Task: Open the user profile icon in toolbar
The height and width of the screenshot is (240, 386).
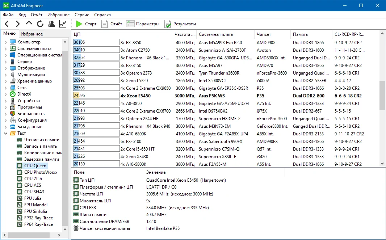Action: (51, 24)
